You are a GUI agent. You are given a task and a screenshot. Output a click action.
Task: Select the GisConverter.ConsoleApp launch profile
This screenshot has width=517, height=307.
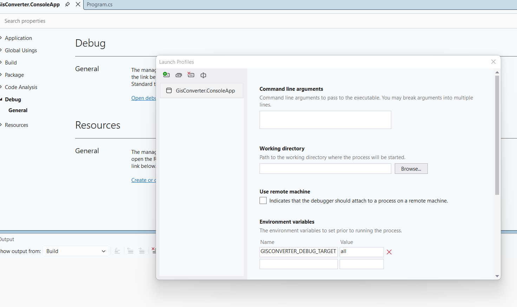click(x=202, y=90)
